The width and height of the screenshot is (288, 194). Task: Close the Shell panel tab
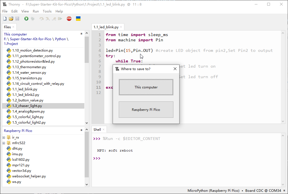click(103, 130)
